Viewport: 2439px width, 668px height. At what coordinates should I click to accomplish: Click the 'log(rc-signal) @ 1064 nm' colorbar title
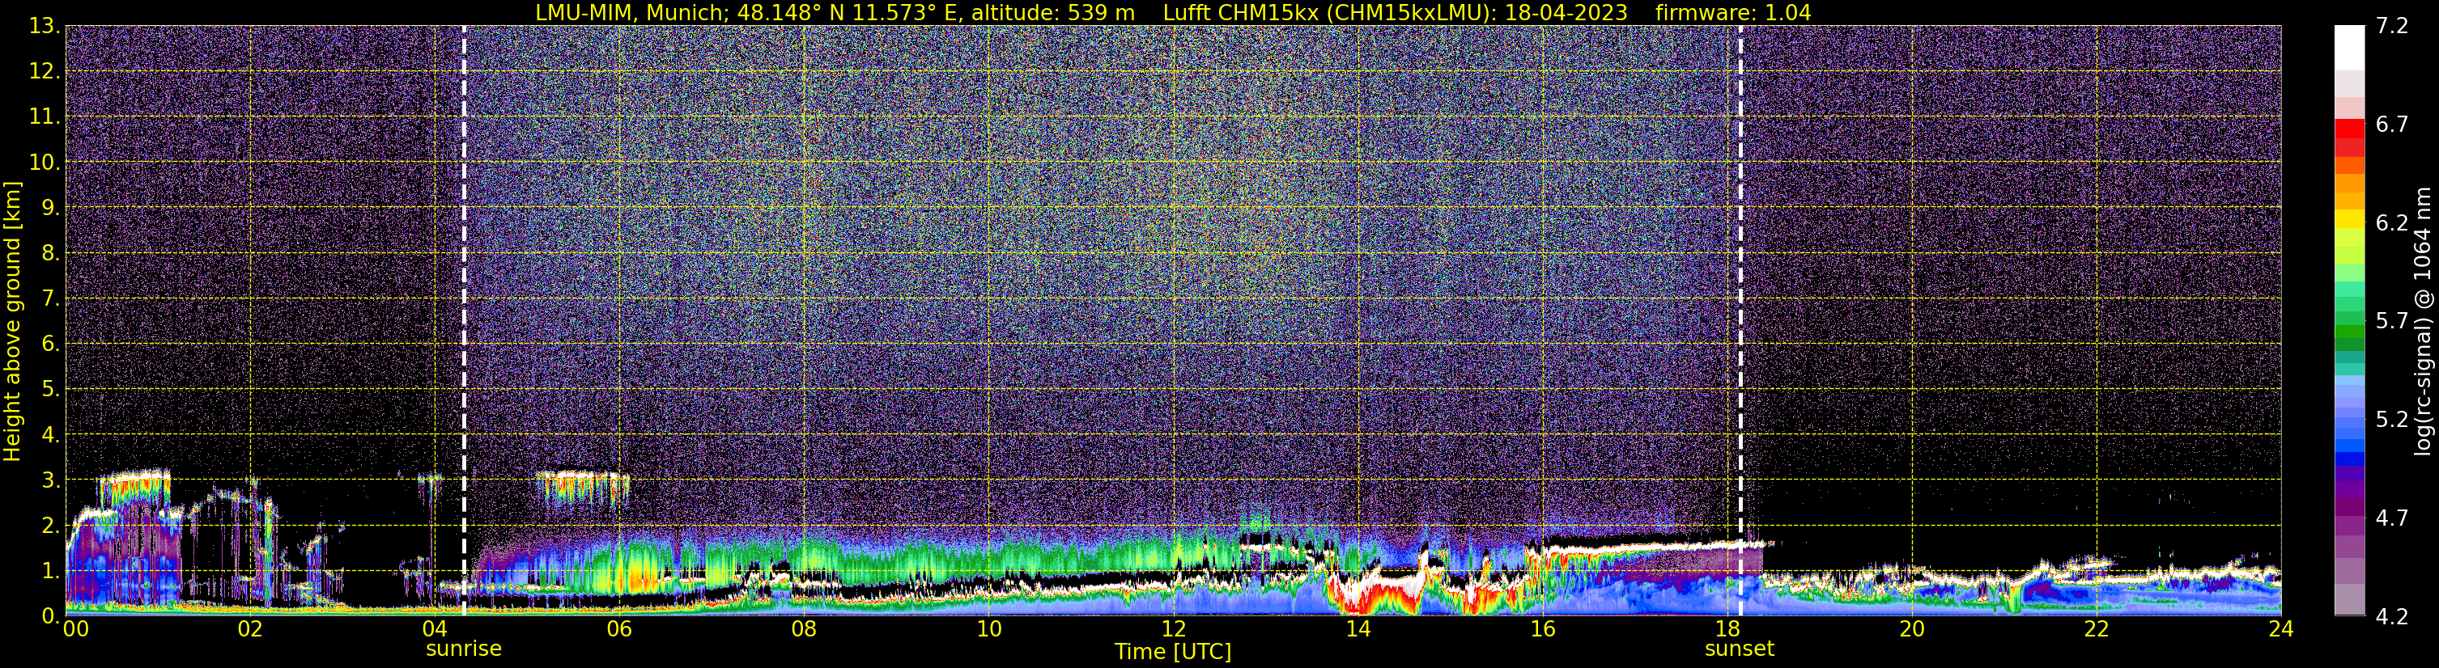pyautogui.click(x=2422, y=321)
